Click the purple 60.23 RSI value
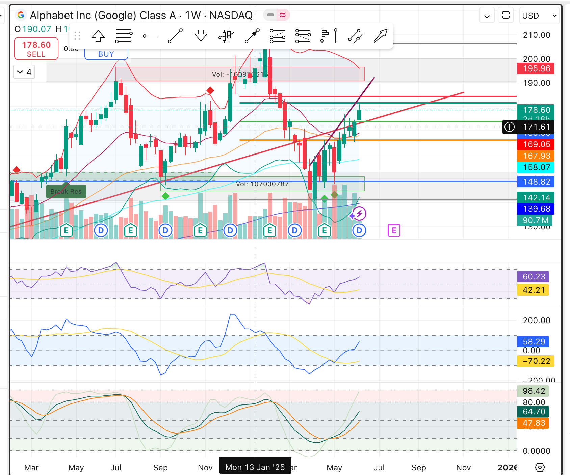The image size is (570, 475). click(533, 277)
